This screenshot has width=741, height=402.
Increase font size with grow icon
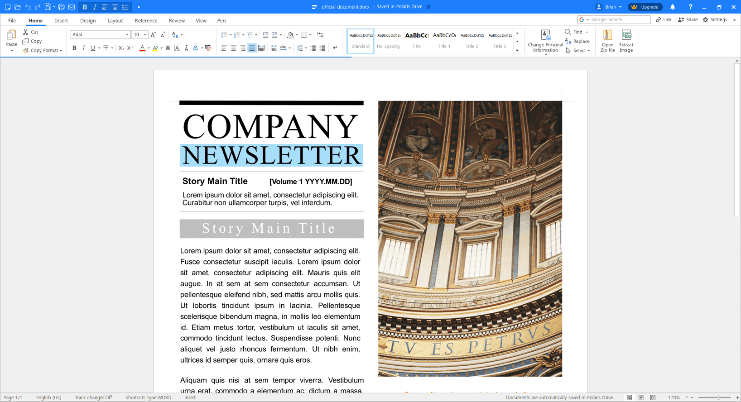tap(153, 35)
